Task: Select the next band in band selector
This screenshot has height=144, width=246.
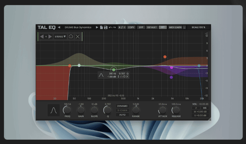Action: coord(50,37)
